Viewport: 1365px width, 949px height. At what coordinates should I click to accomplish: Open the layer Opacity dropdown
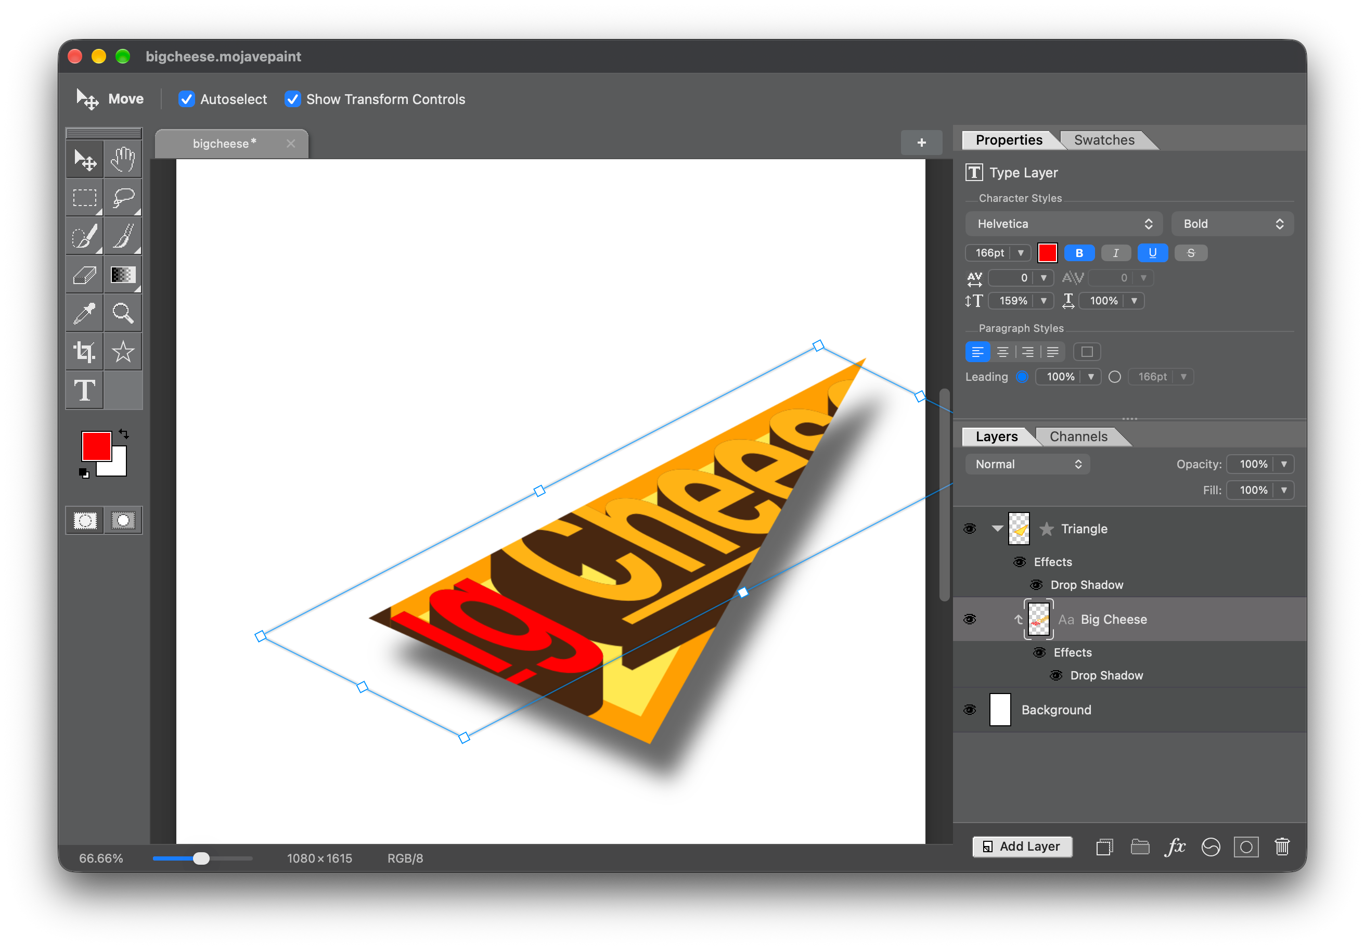point(1283,464)
